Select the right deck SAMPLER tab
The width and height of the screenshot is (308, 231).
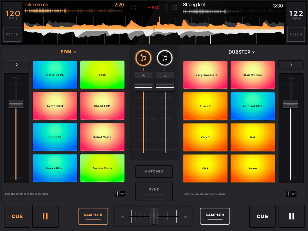[215, 216]
